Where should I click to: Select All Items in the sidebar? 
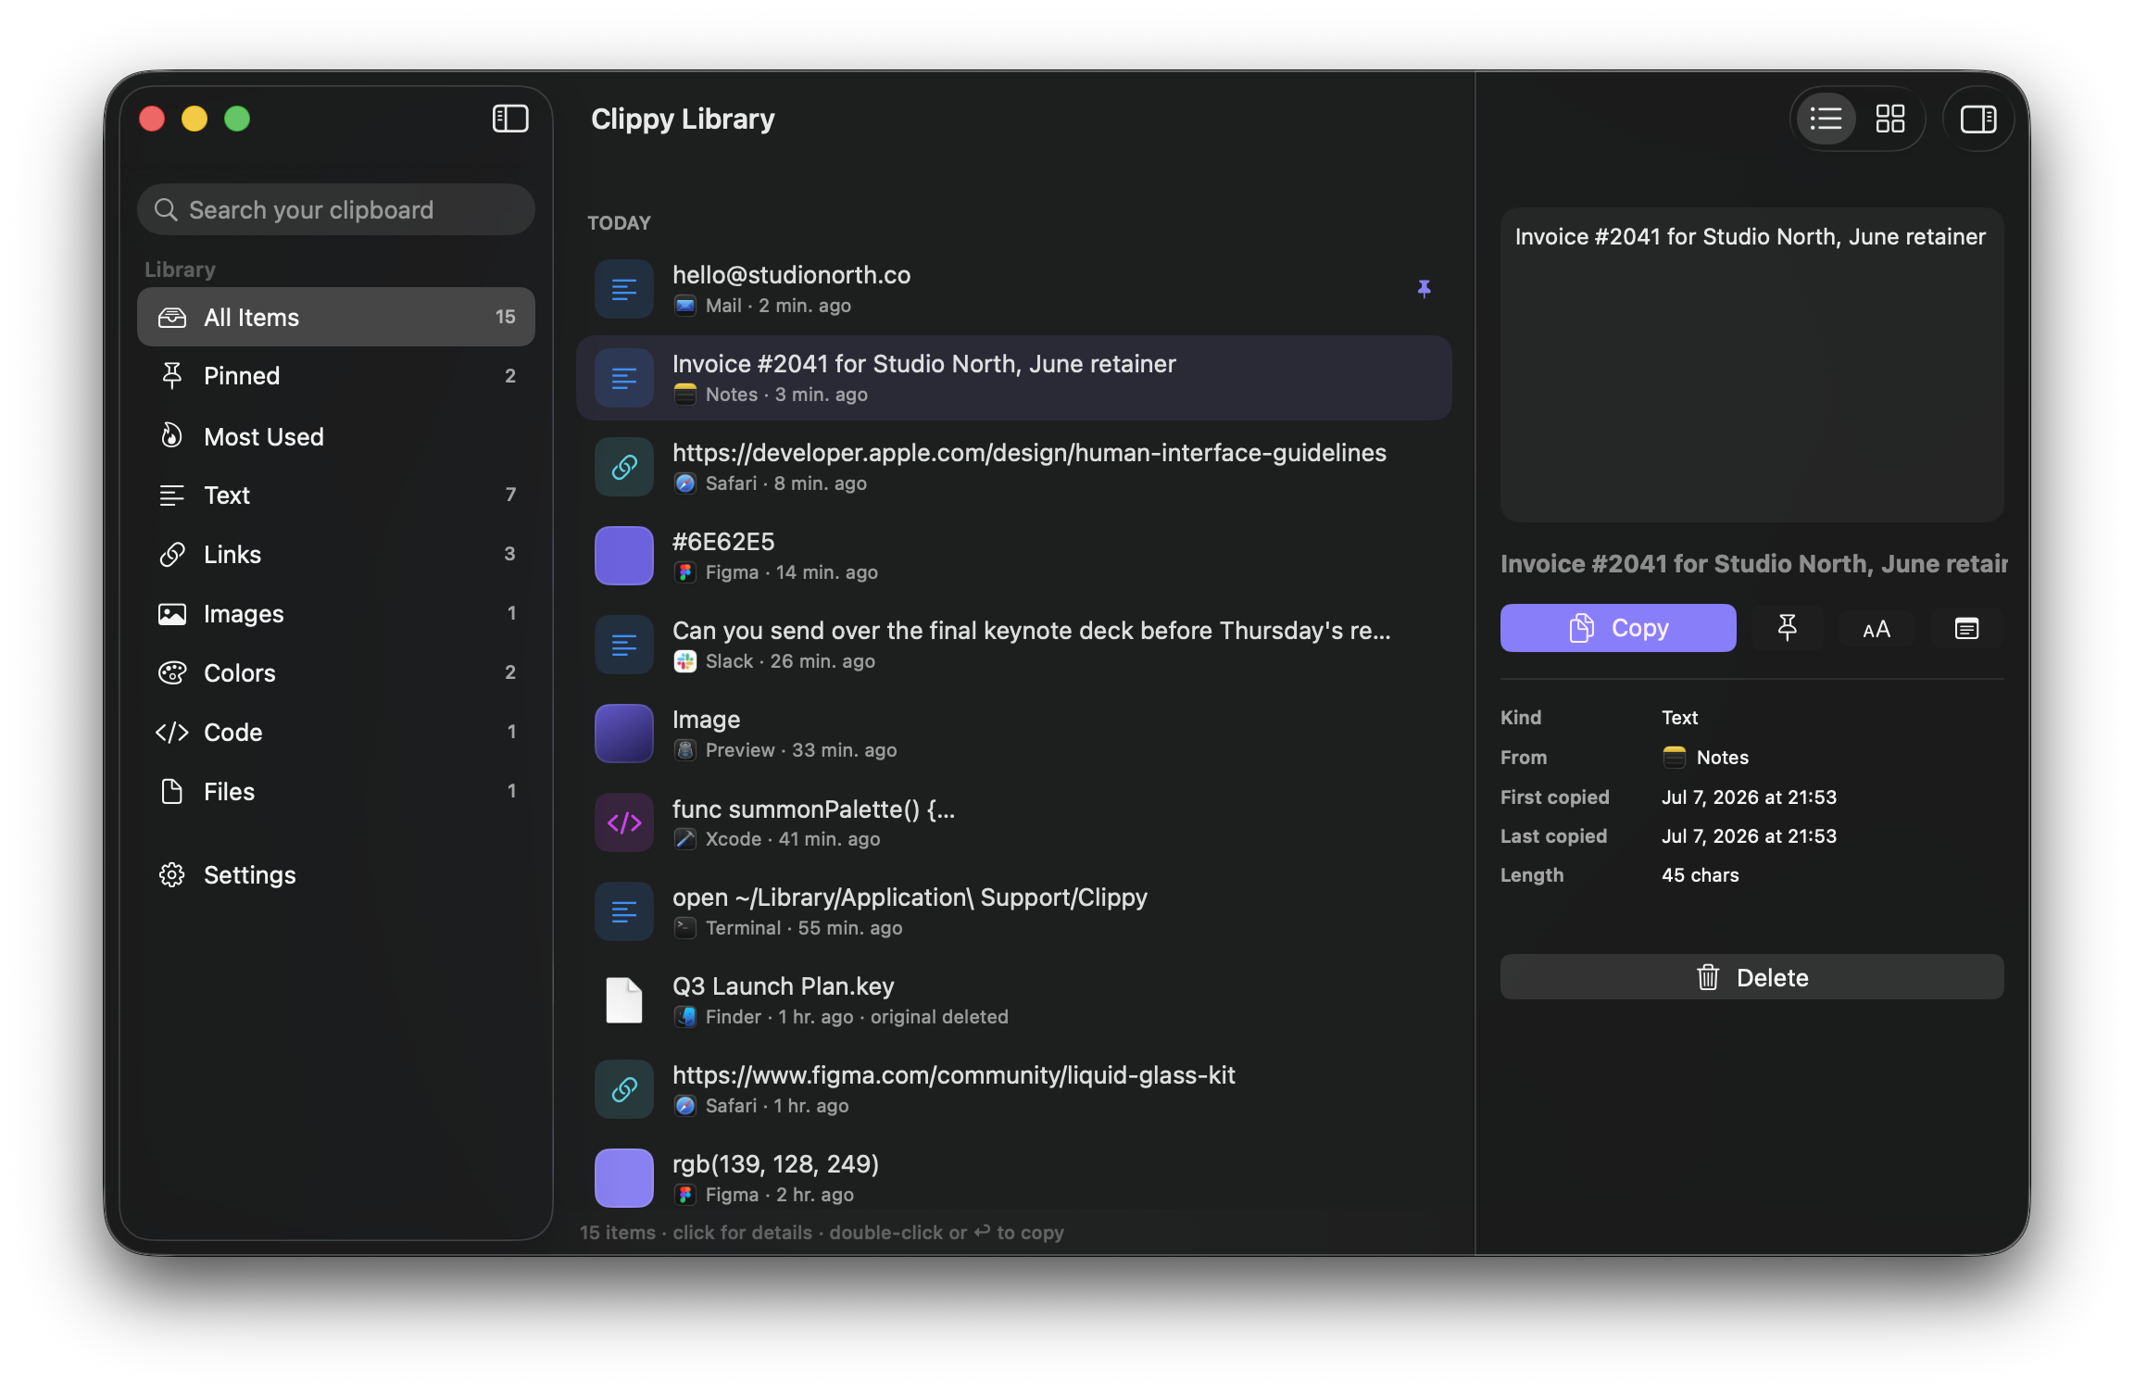coord(335,317)
